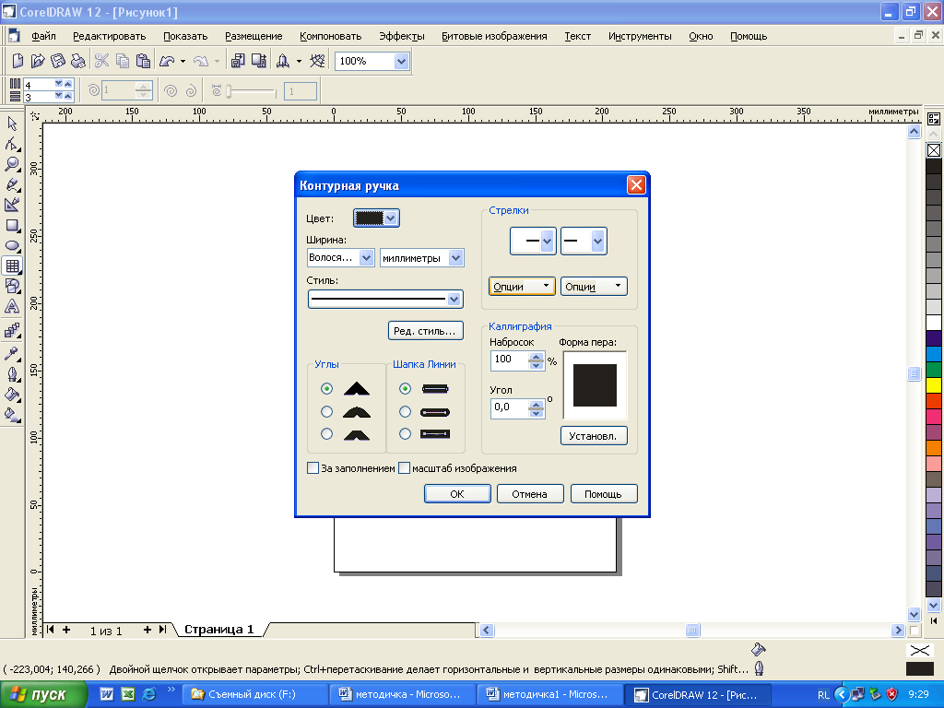Open the Текст menu

[577, 36]
